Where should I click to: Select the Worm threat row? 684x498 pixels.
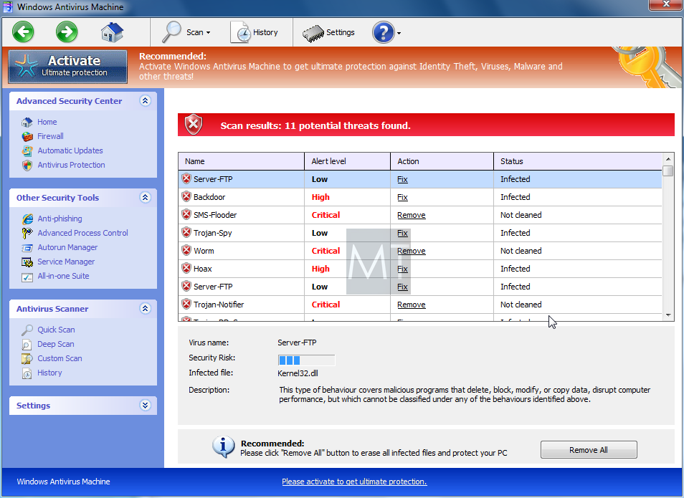(420, 251)
